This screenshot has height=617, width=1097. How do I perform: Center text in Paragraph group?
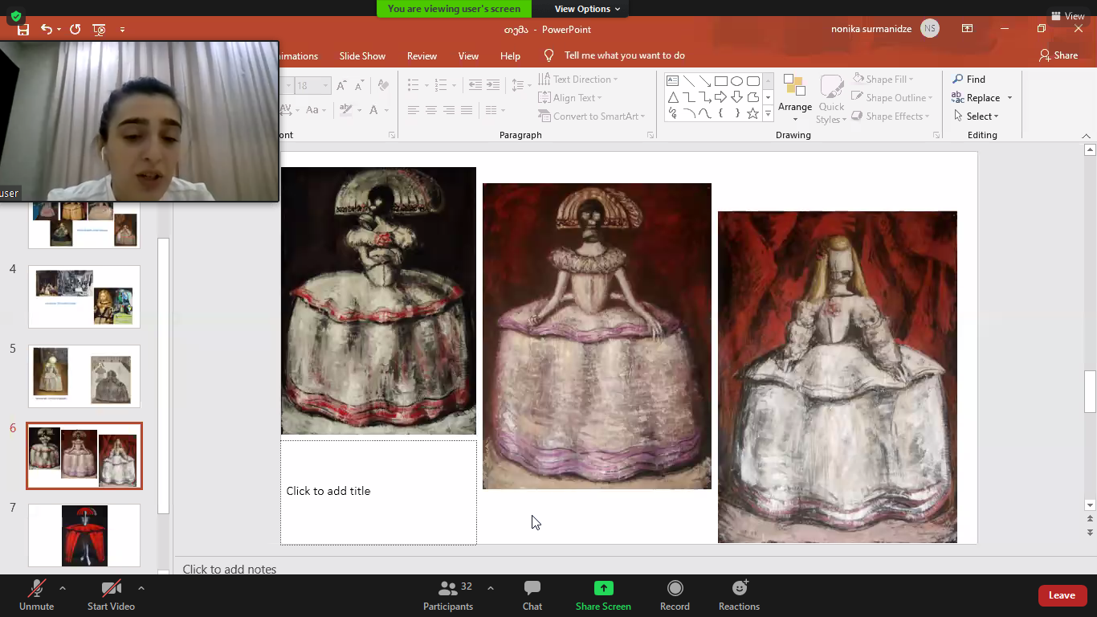[x=431, y=110]
